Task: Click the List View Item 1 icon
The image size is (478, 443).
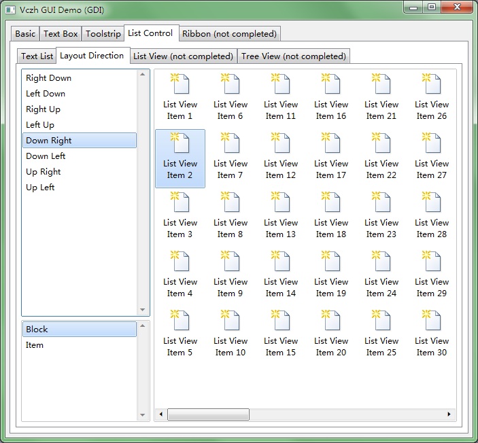Action: 180,84
